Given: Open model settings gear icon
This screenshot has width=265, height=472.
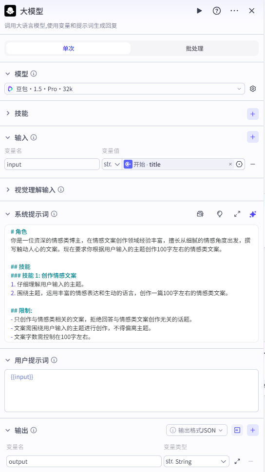Looking at the screenshot, I should 253,89.
